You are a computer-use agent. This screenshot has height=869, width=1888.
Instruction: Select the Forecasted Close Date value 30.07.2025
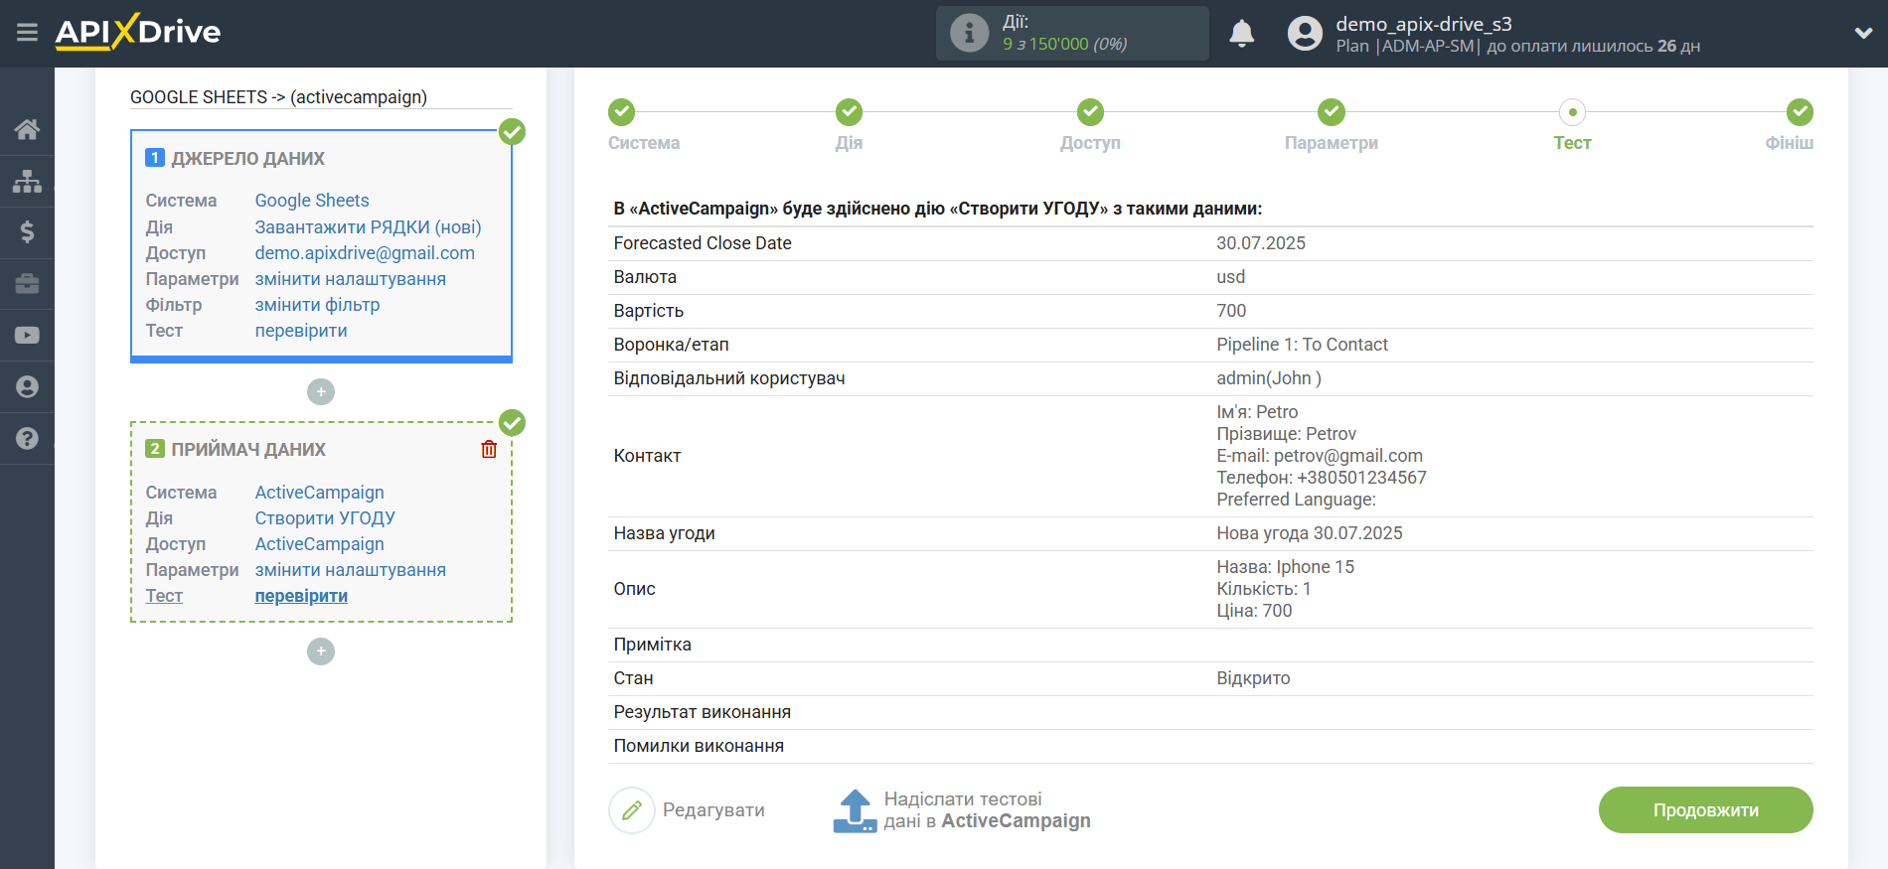[1261, 243]
